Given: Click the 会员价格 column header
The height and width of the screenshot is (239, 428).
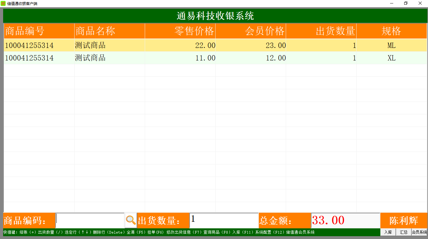Looking at the screenshot, I should coord(251,31).
